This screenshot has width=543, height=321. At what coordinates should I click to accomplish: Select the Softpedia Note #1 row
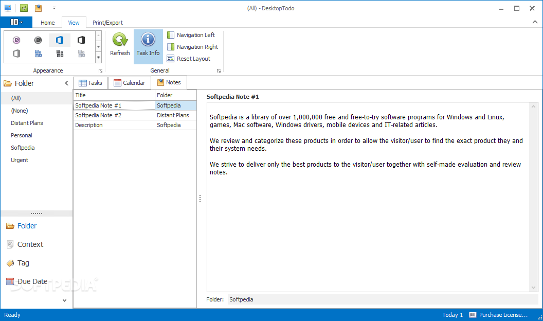pos(135,105)
